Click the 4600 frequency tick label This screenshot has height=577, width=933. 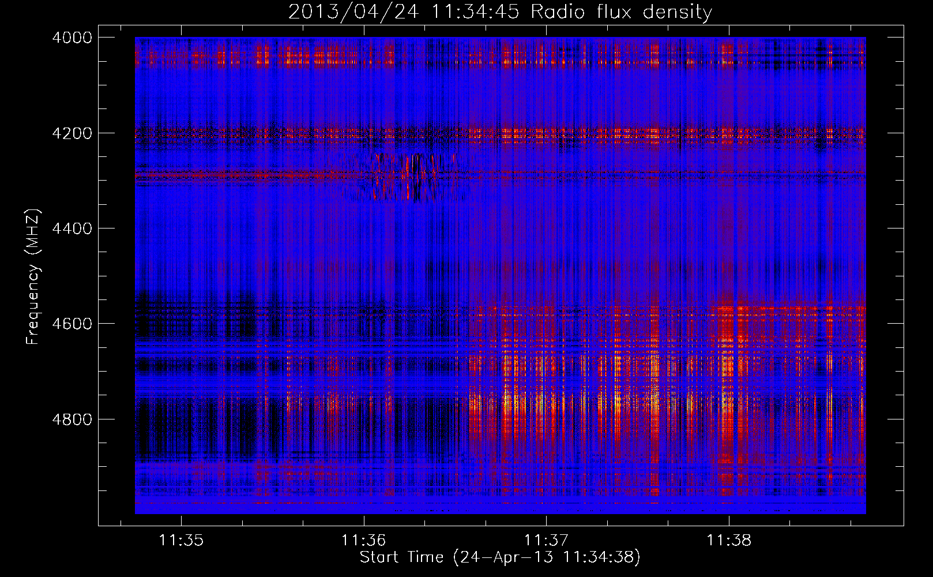pyautogui.click(x=72, y=324)
